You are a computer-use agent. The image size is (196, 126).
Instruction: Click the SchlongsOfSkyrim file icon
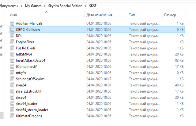(12, 79)
